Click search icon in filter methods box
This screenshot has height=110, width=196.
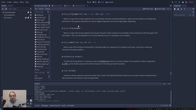click(x=48, y=73)
